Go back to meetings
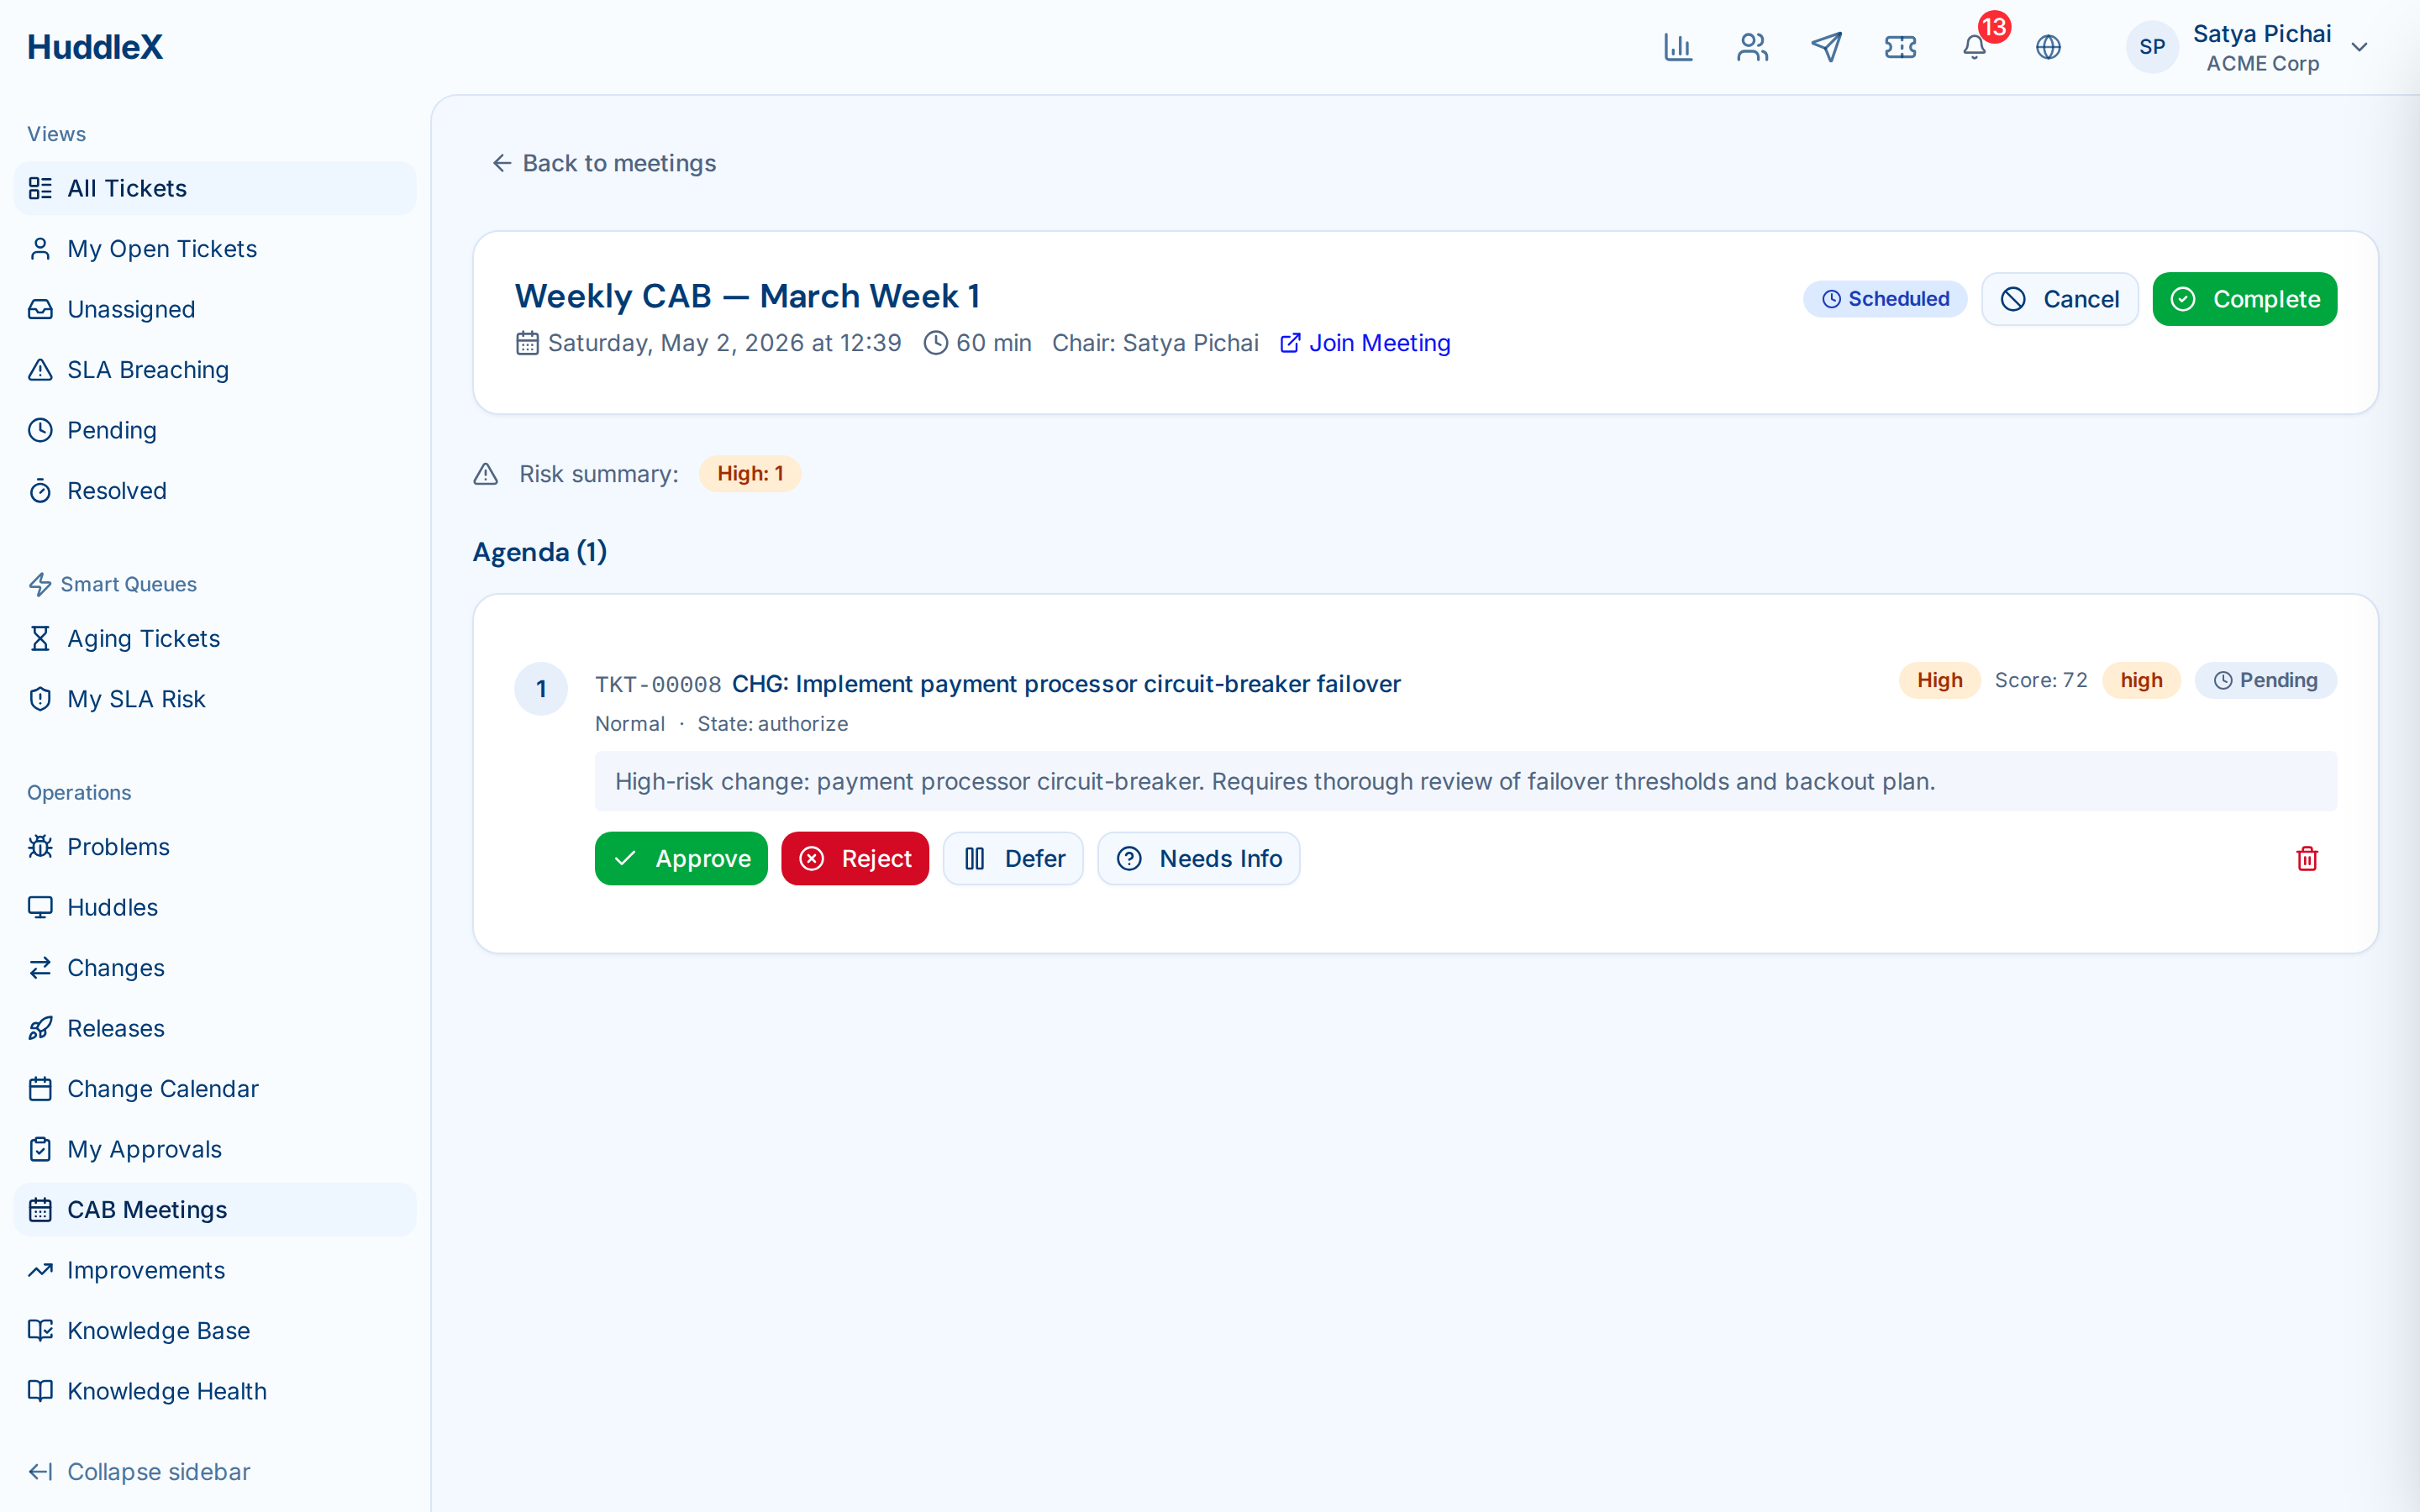 click(x=604, y=163)
